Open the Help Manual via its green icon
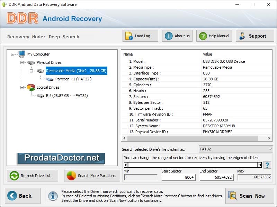277x207 pixels. click(x=203, y=36)
